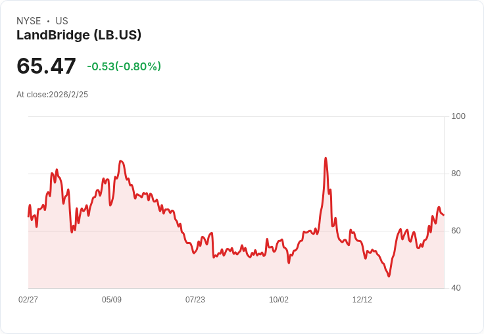Click the tallest price spike near 85
Image resolution: width=484 pixels, height=334 pixels.
pyautogui.click(x=326, y=158)
